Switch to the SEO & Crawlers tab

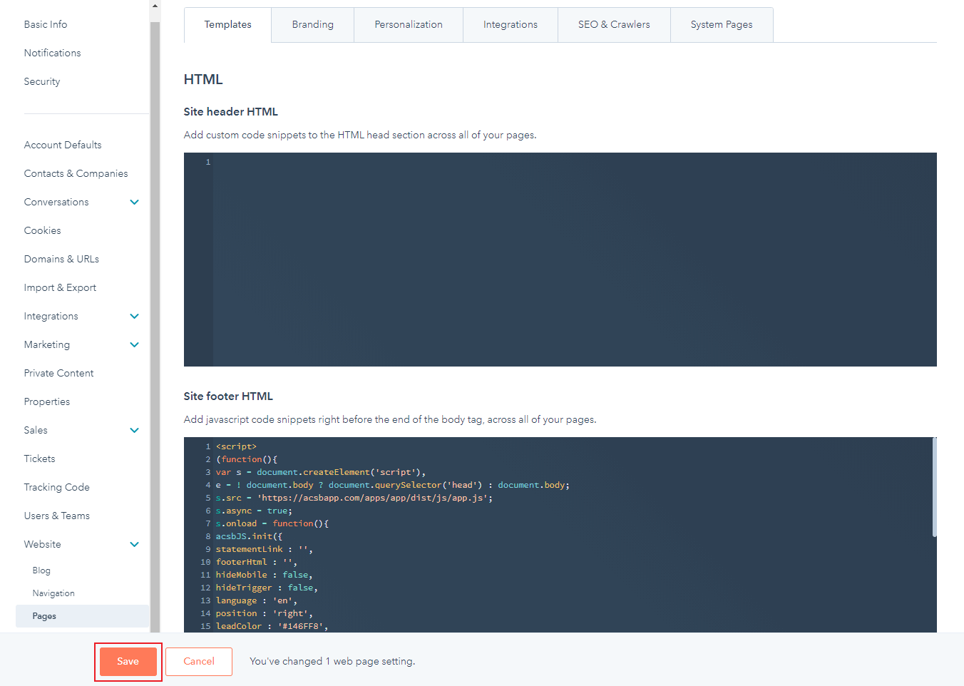(x=613, y=24)
